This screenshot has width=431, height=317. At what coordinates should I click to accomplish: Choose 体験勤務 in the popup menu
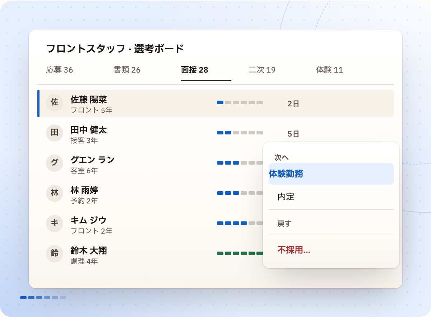[x=331, y=174]
